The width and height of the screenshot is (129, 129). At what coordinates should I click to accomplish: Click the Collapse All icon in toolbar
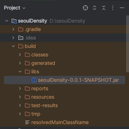[104, 8]
